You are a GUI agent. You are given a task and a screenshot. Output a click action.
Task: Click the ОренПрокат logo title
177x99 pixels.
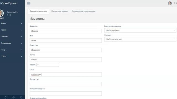(x=9, y=3)
